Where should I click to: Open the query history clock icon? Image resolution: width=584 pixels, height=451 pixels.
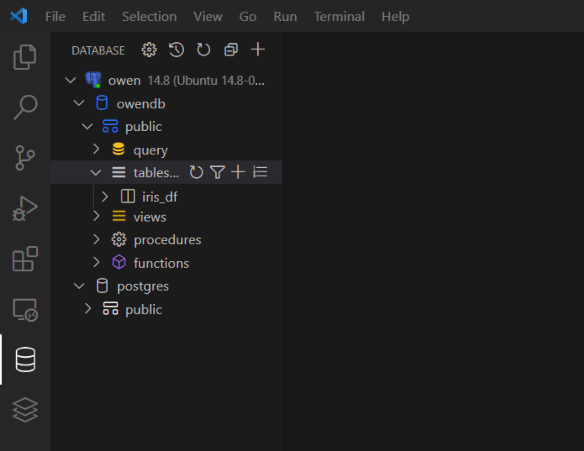pos(176,50)
